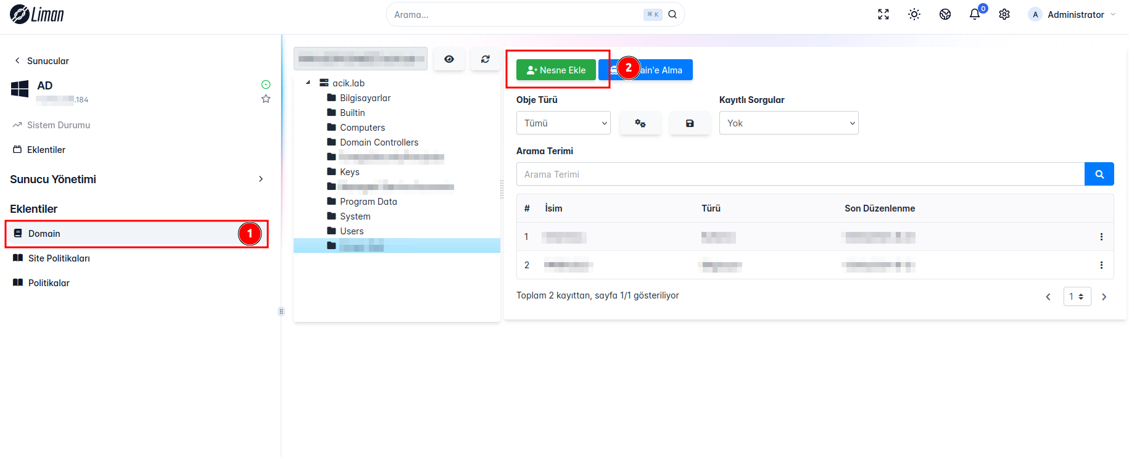Open actions menu for row 1
The height and width of the screenshot is (457, 1129).
pyautogui.click(x=1101, y=237)
